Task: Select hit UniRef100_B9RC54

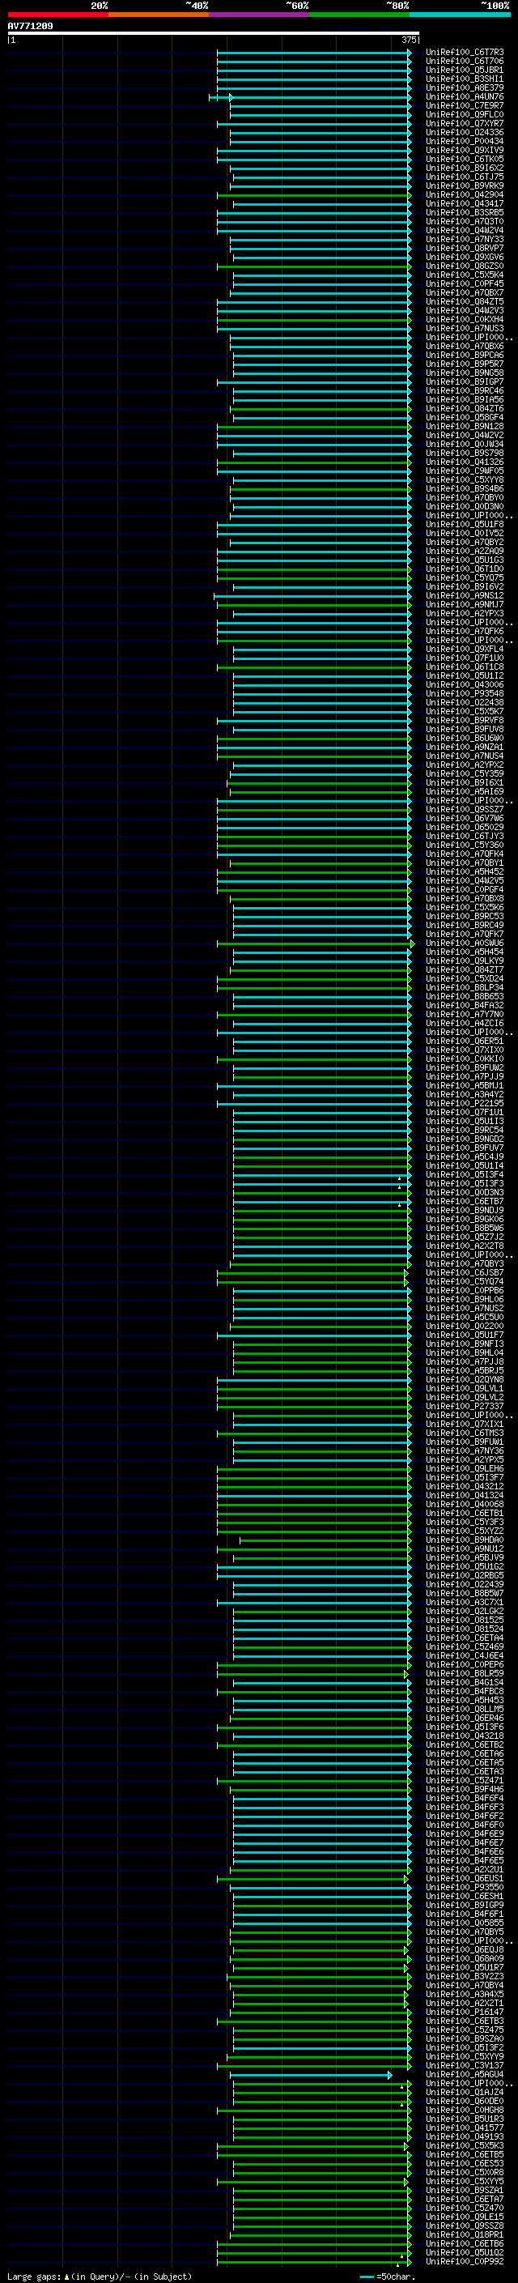Action: coord(464,1130)
